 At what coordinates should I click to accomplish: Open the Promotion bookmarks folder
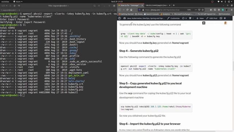click(x=224, y=14)
